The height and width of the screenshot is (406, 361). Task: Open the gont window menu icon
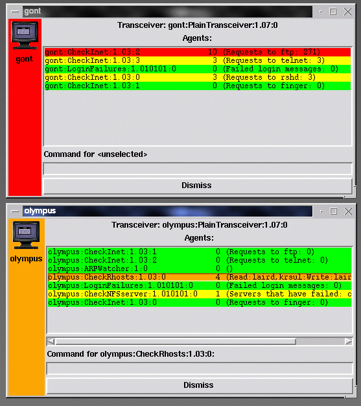[x=15, y=12]
